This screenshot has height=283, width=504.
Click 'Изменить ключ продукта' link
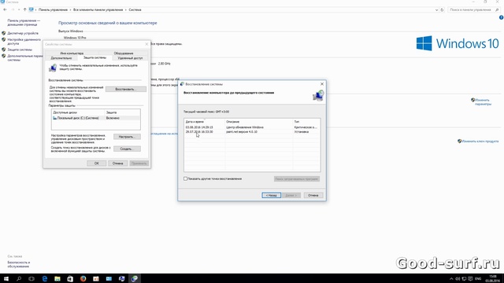(480, 141)
